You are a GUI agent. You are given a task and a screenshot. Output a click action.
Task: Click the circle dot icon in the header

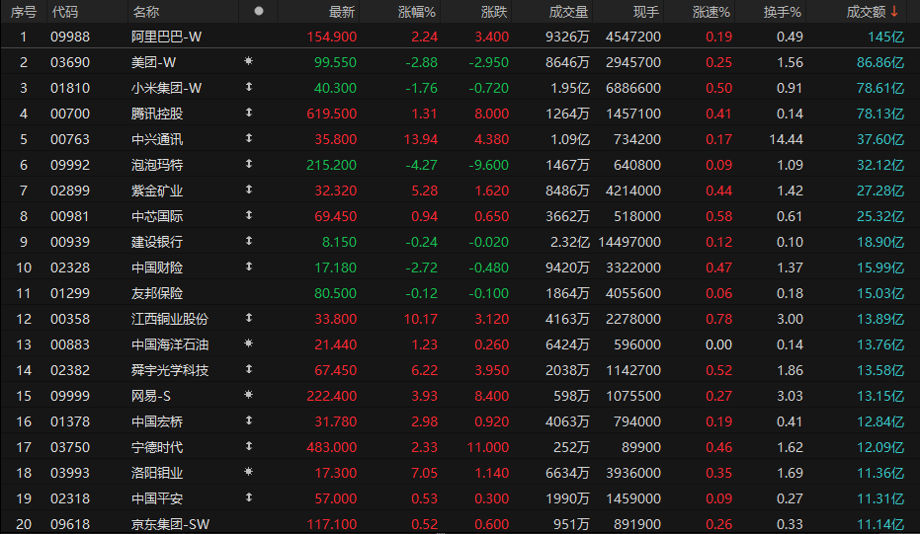coord(259,11)
